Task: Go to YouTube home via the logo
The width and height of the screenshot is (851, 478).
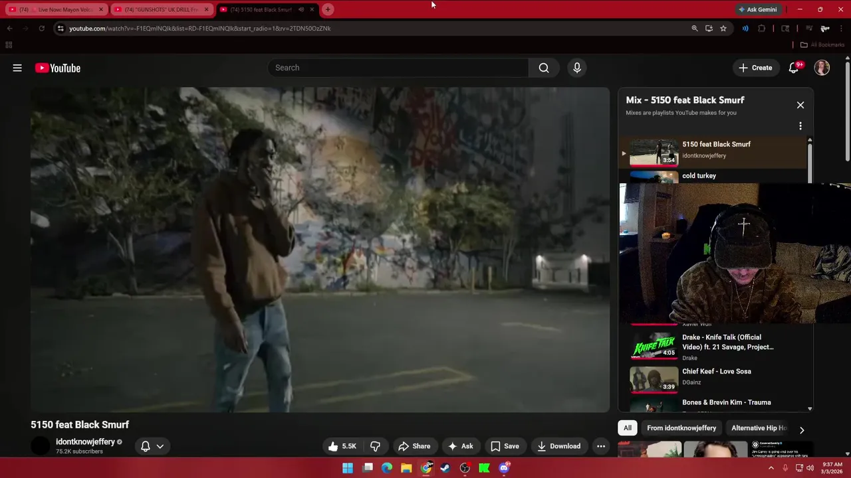Action: coord(58,68)
